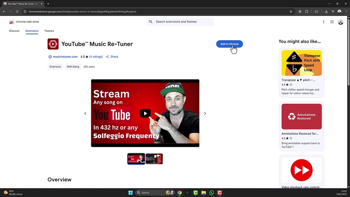Click the Extension category chip
This screenshot has width=350, height=197.
(x=55, y=66)
